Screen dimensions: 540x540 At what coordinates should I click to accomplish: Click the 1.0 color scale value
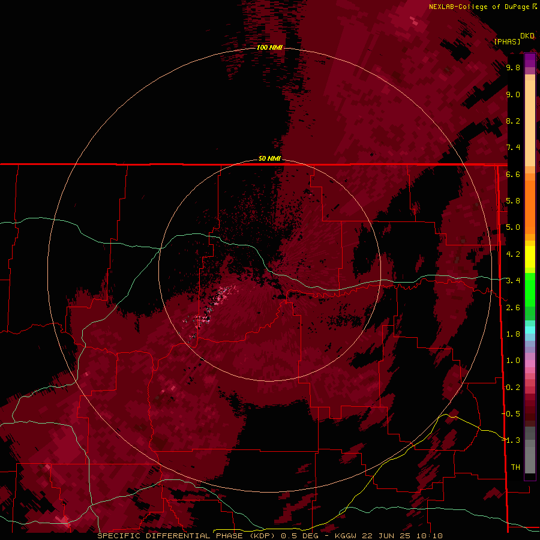pyautogui.click(x=513, y=361)
